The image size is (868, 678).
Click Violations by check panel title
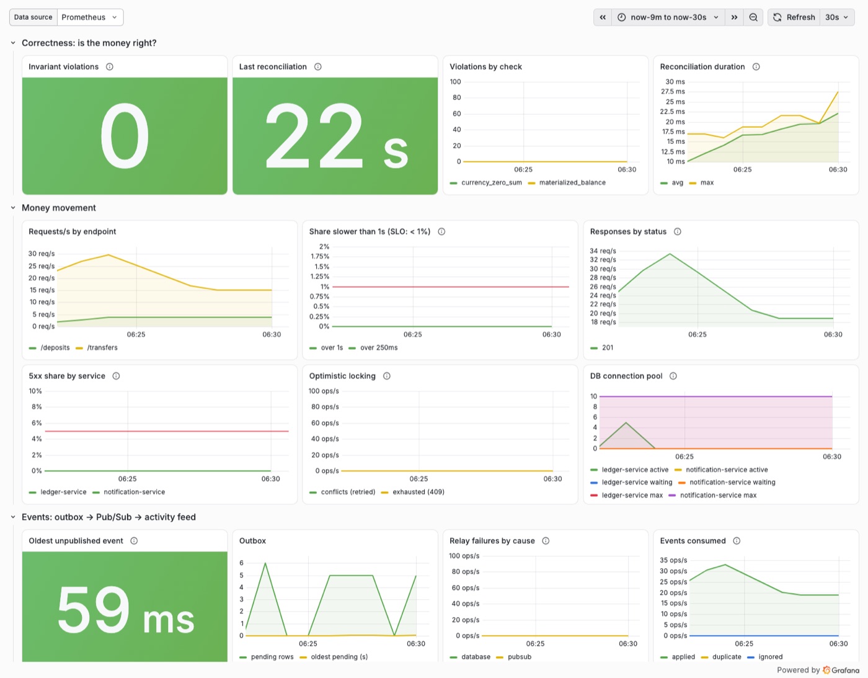485,67
